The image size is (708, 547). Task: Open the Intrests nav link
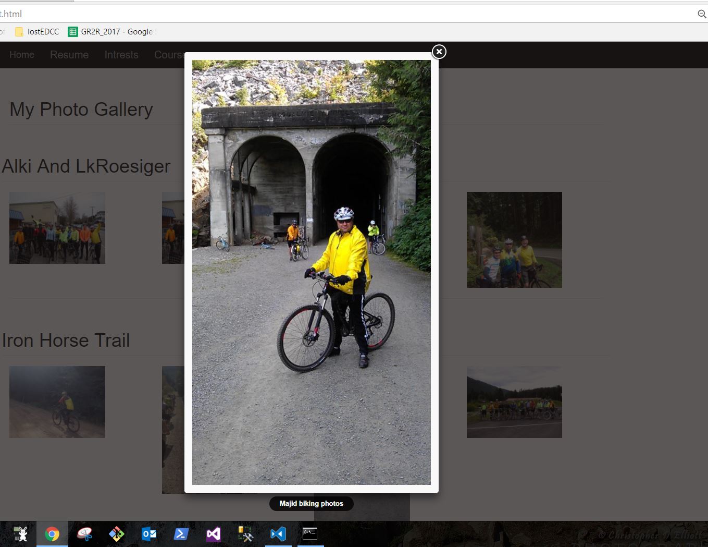click(x=121, y=55)
